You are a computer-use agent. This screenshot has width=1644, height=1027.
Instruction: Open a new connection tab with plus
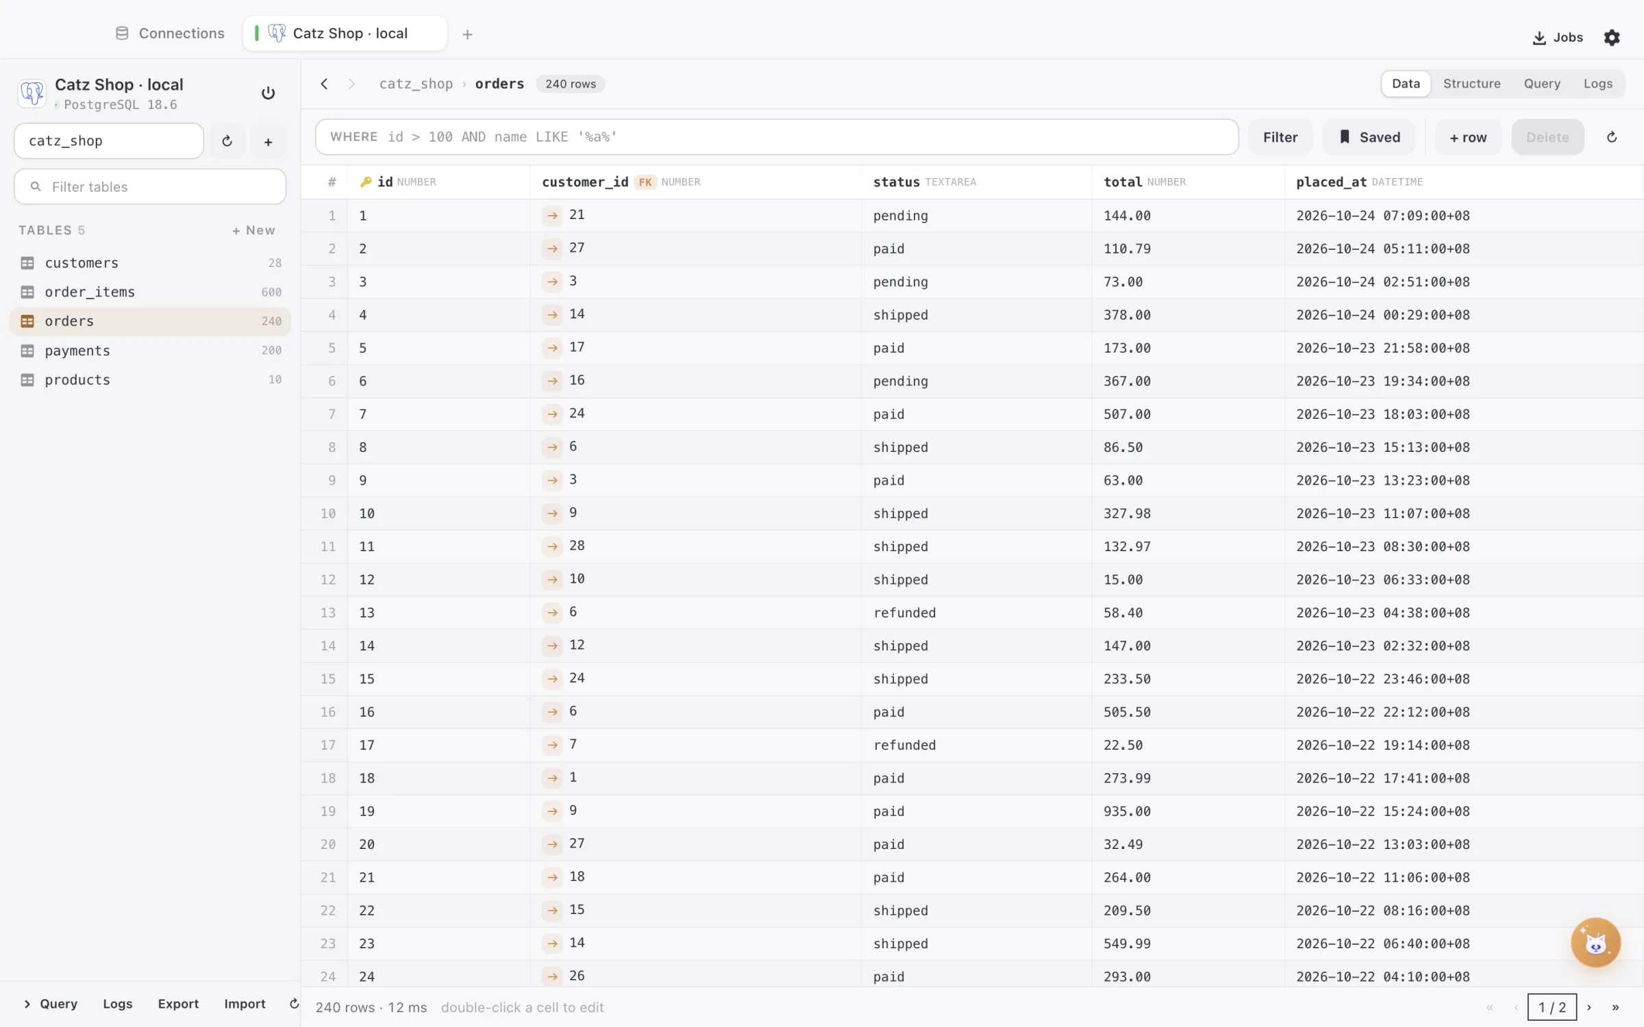467,34
